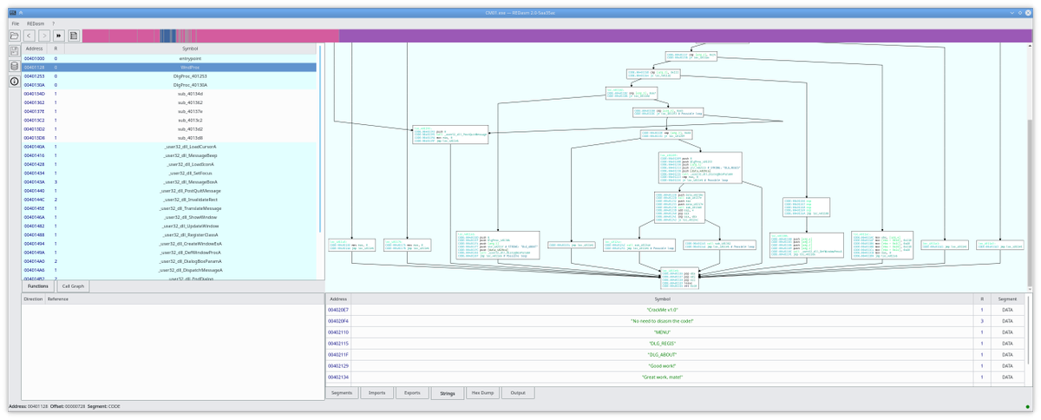This screenshot has height=420, width=1041.
Task: Go back with the left arrow button
Action: tap(29, 36)
